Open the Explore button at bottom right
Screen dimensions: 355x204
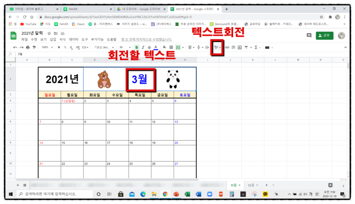(x=331, y=185)
